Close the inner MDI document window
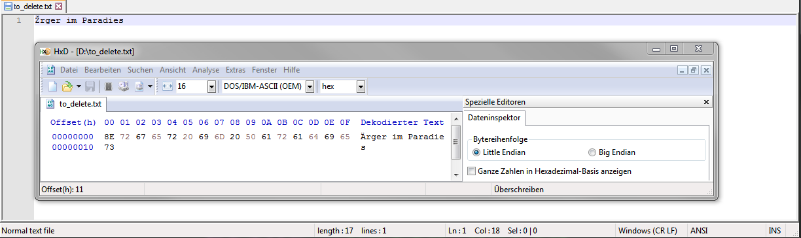 coord(705,70)
